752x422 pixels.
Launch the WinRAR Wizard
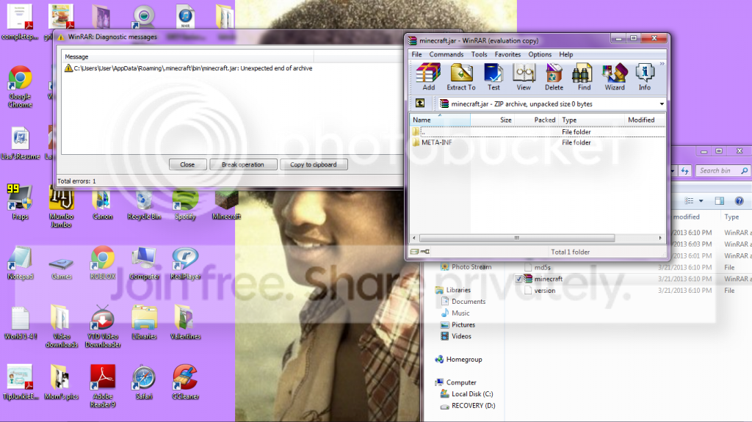coord(614,76)
